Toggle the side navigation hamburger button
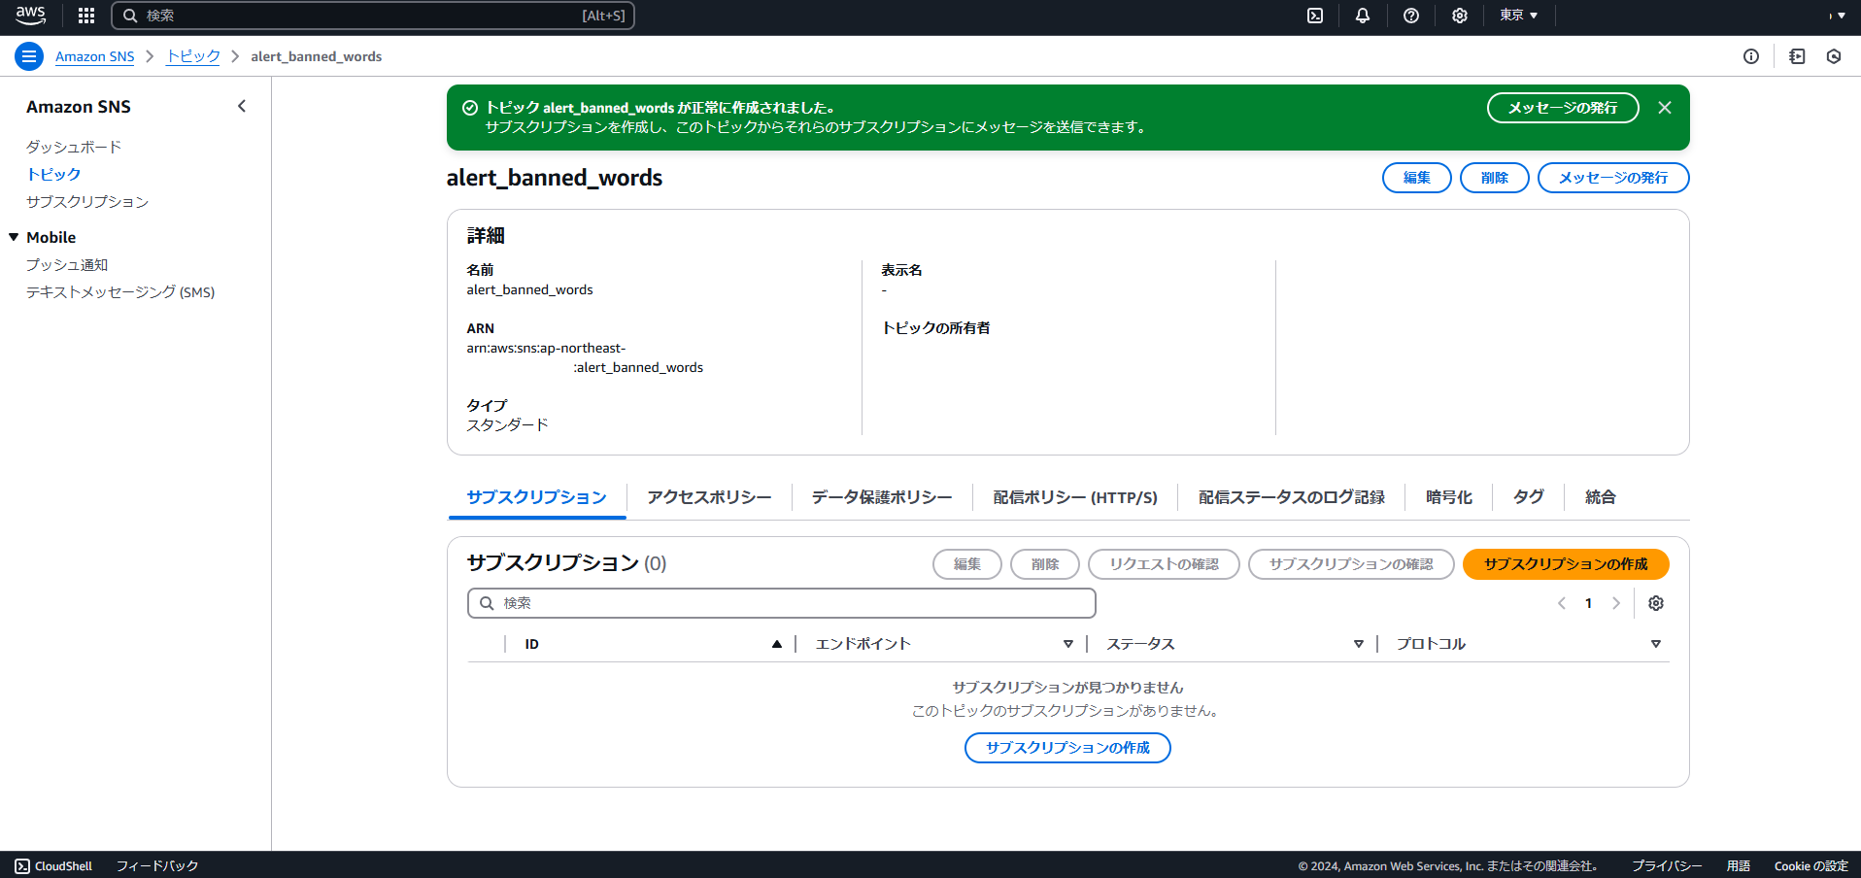The image size is (1861, 878). (x=29, y=56)
